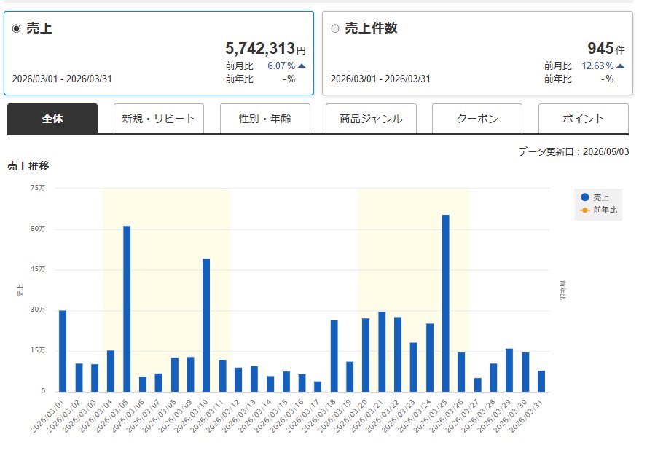Click the bar for 2026/03/10
655x453 pixels.
[x=206, y=326]
